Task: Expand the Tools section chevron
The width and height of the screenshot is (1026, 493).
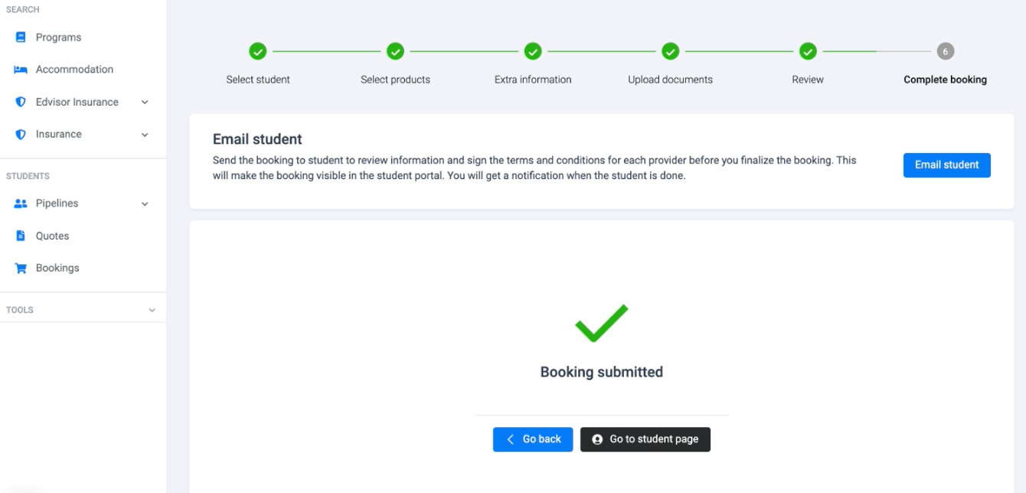Action: pyautogui.click(x=152, y=310)
